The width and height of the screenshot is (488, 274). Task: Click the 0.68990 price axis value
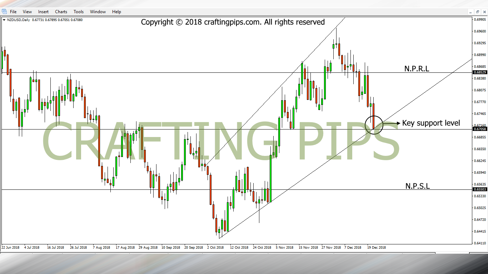480,55
